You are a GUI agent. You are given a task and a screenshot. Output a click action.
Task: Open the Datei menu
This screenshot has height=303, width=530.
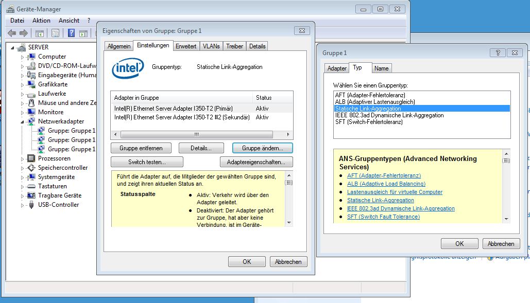point(17,21)
